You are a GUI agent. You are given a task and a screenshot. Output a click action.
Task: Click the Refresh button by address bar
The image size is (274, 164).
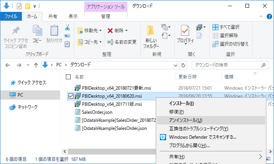183,65
